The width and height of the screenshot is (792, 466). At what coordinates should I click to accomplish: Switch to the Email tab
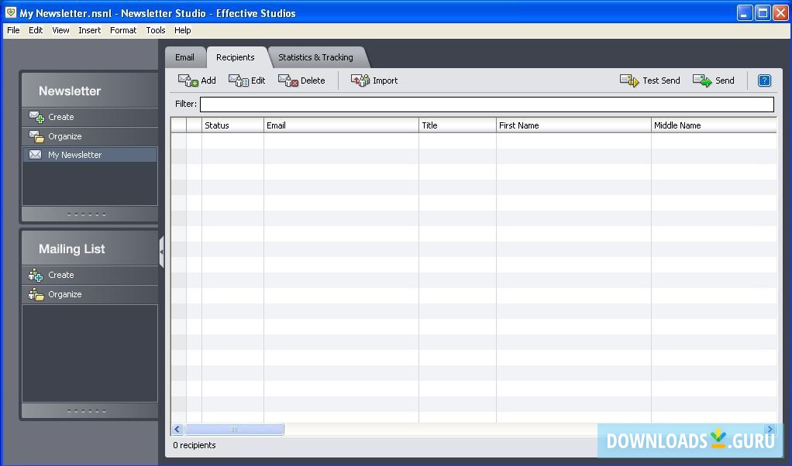click(x=185, y=57)
